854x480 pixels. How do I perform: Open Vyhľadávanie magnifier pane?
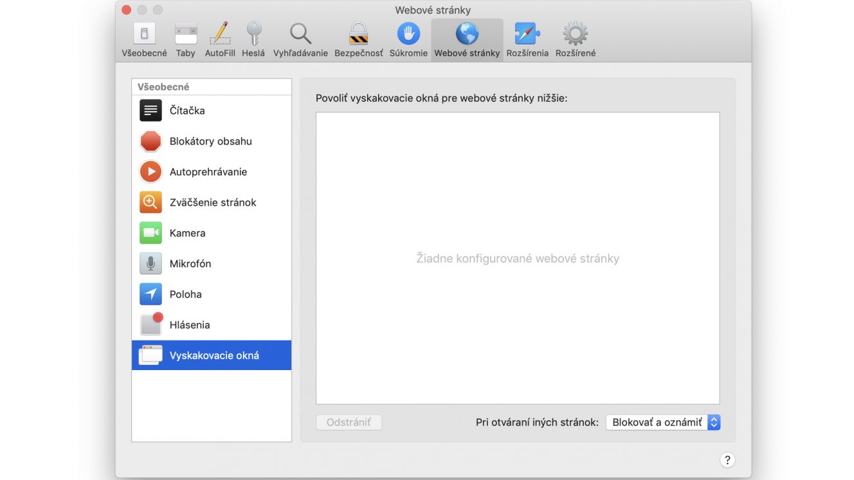(x=300, y=40)
